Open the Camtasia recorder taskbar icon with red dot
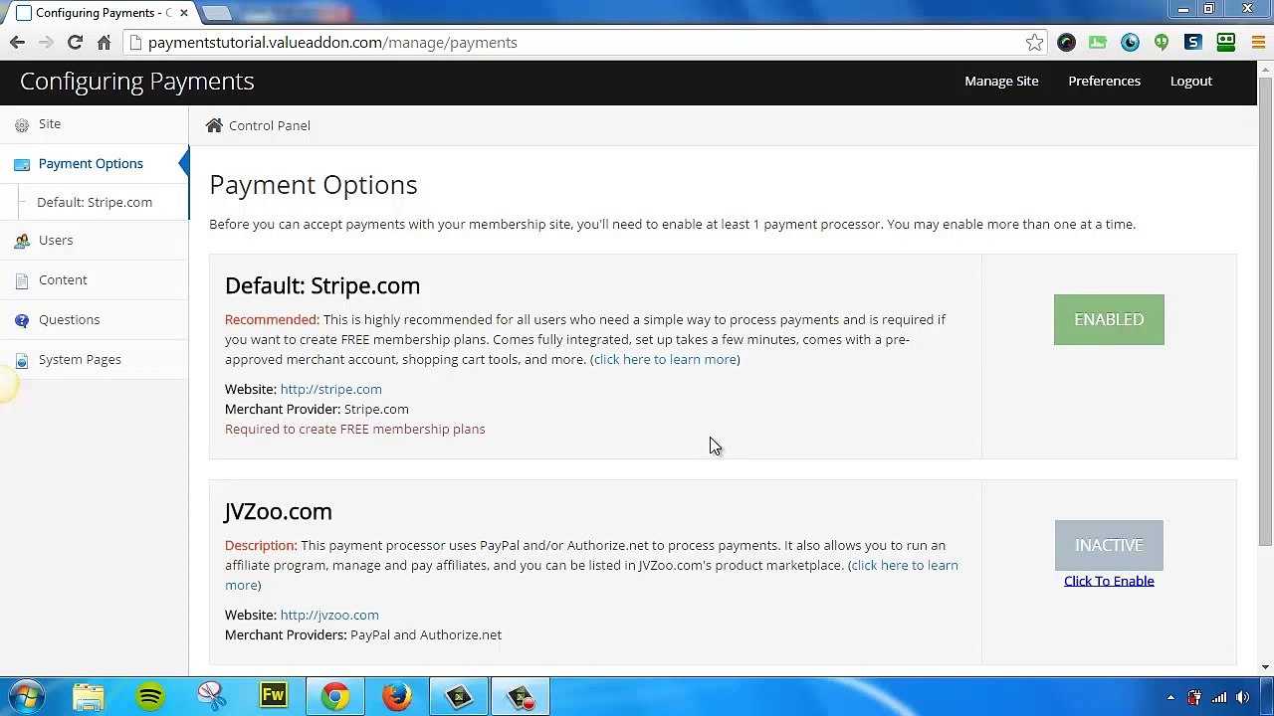 [521, 696]
